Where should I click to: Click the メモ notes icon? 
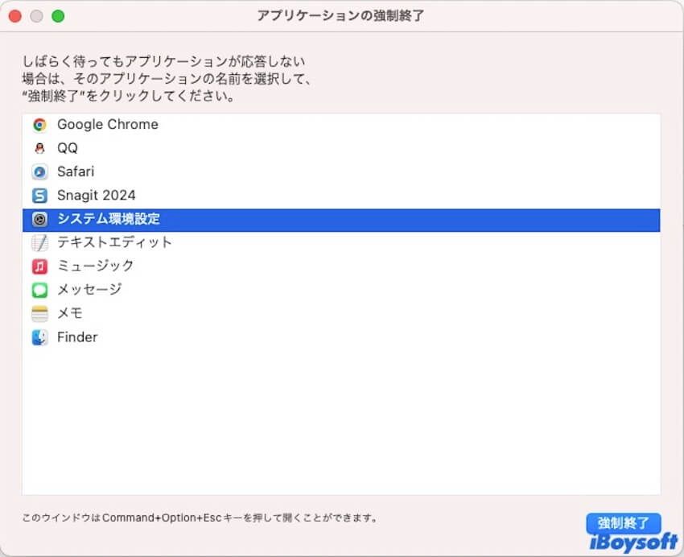click(x=39, y=313)
